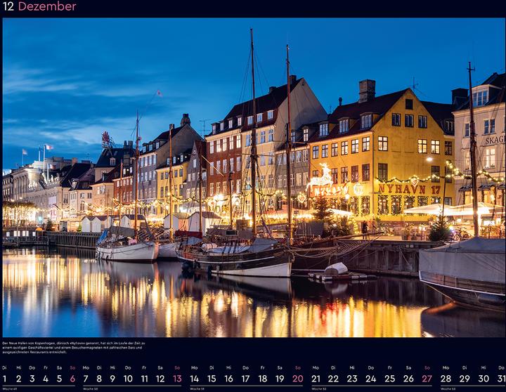Click the illuminated reindeer decoration

tap(321, 176)
